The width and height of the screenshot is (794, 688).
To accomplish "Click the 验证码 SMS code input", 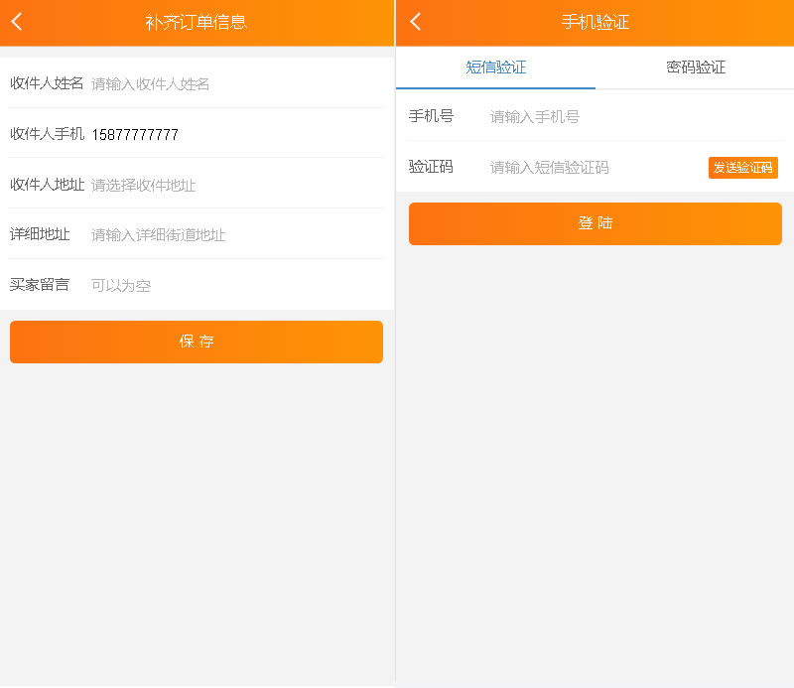I will pyautogui.click(x=596, y=168).
